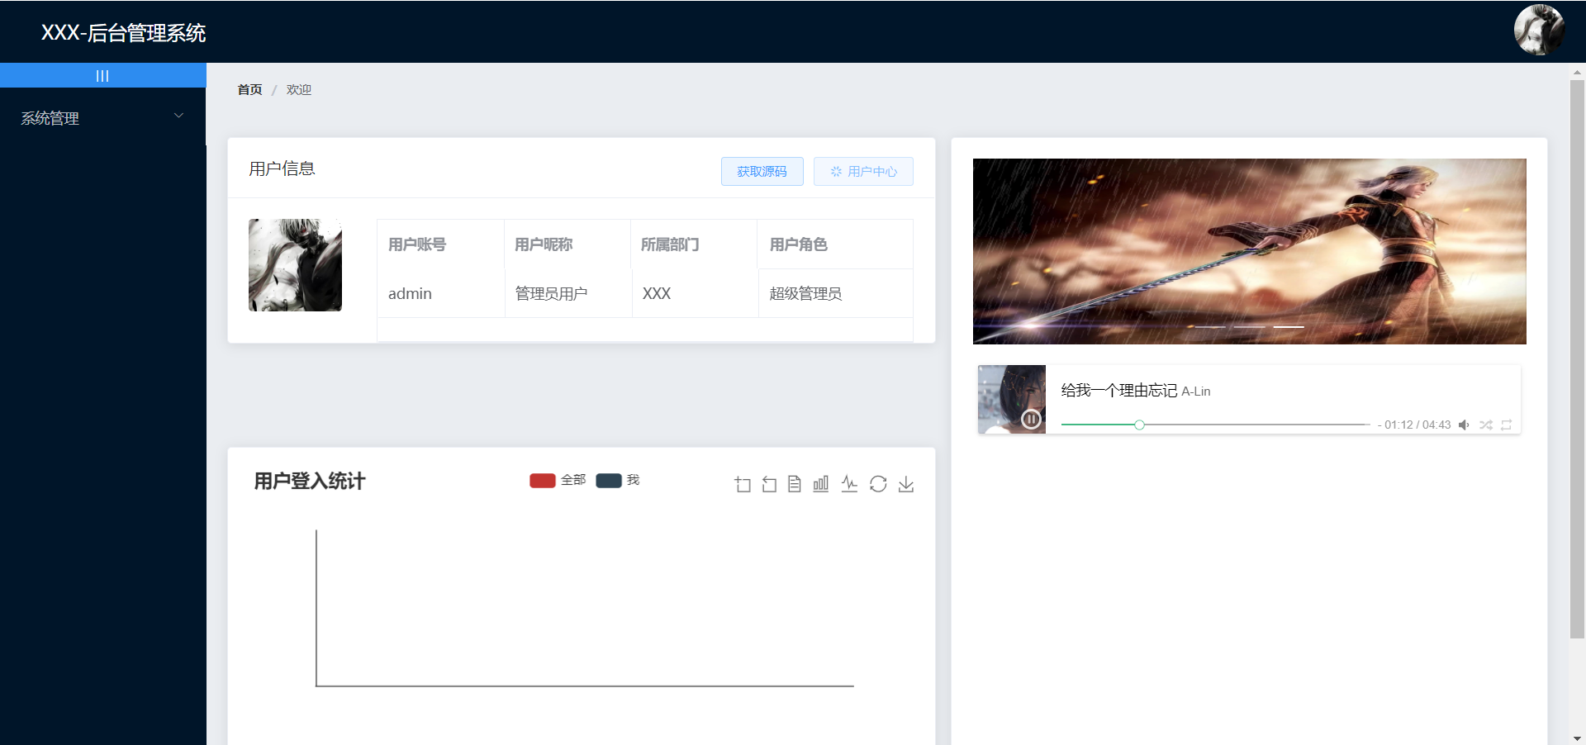Toggle the 全部 legend series

[x=558, y=480]
